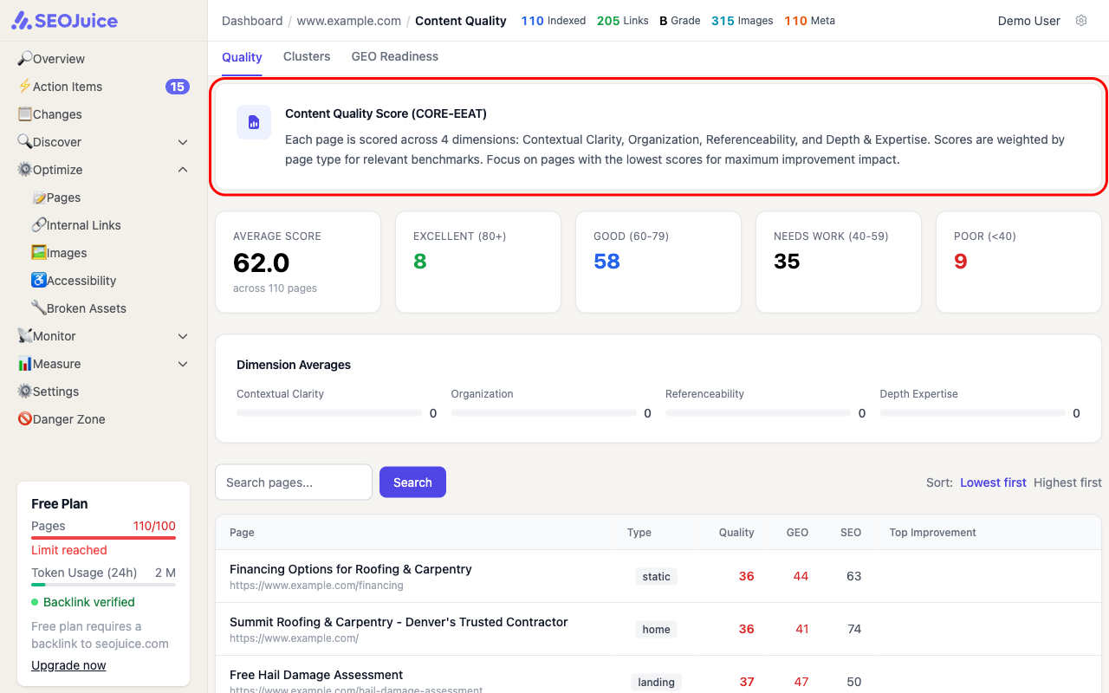Open Financing Options for Roofing & Carpentry page

(x=351, y=569)
